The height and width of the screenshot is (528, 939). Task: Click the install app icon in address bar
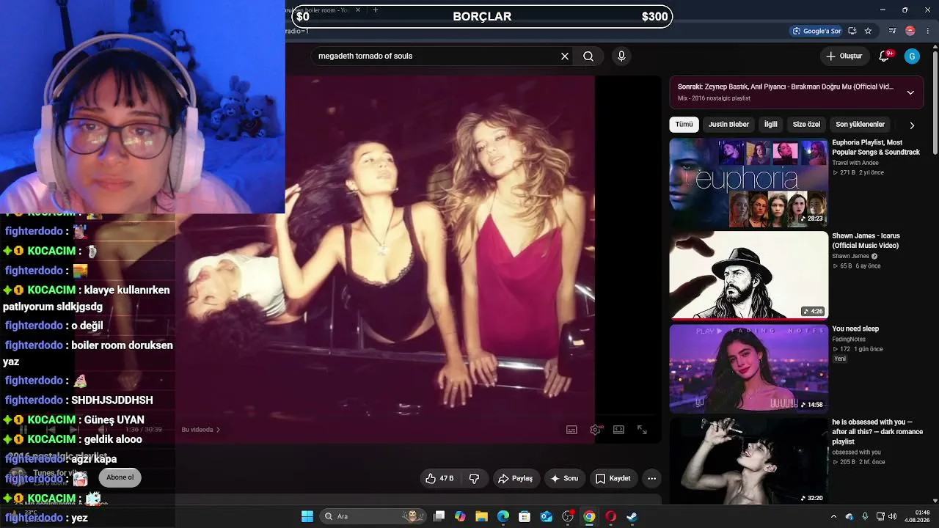click(x=852, y=31)
